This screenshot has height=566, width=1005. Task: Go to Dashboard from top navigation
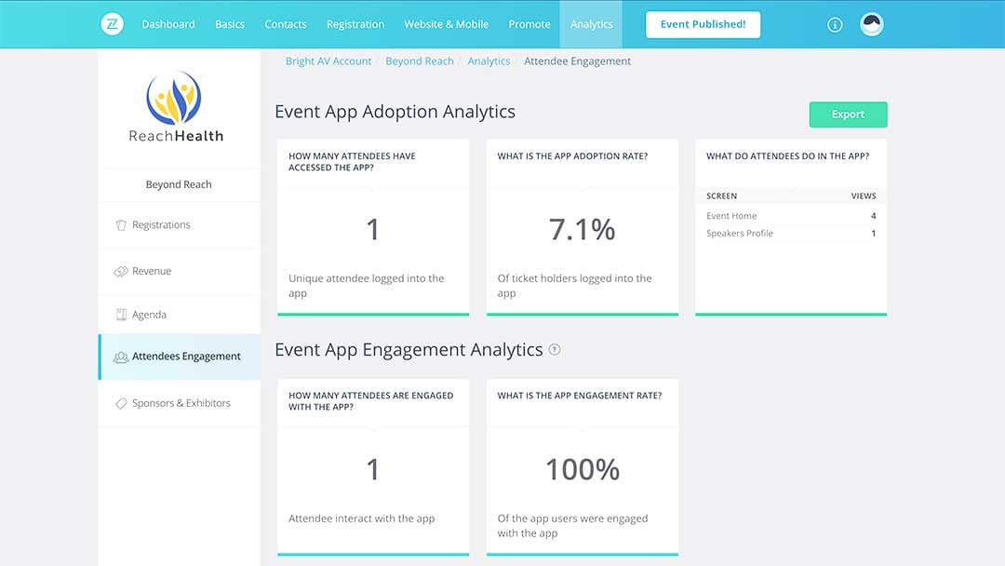tap(168, 24)
